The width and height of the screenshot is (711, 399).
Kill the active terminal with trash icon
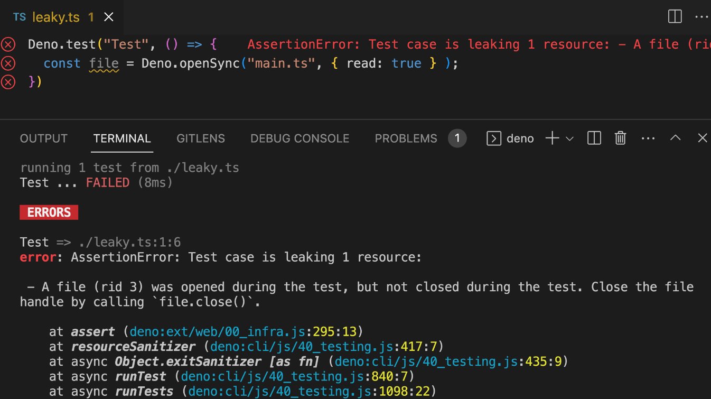point(620,138)
